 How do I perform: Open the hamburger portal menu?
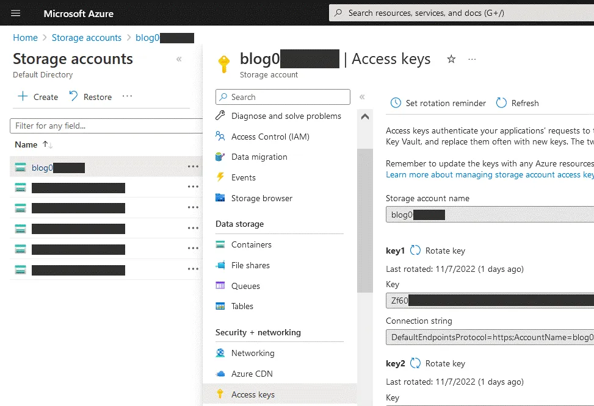click(16, 13)
